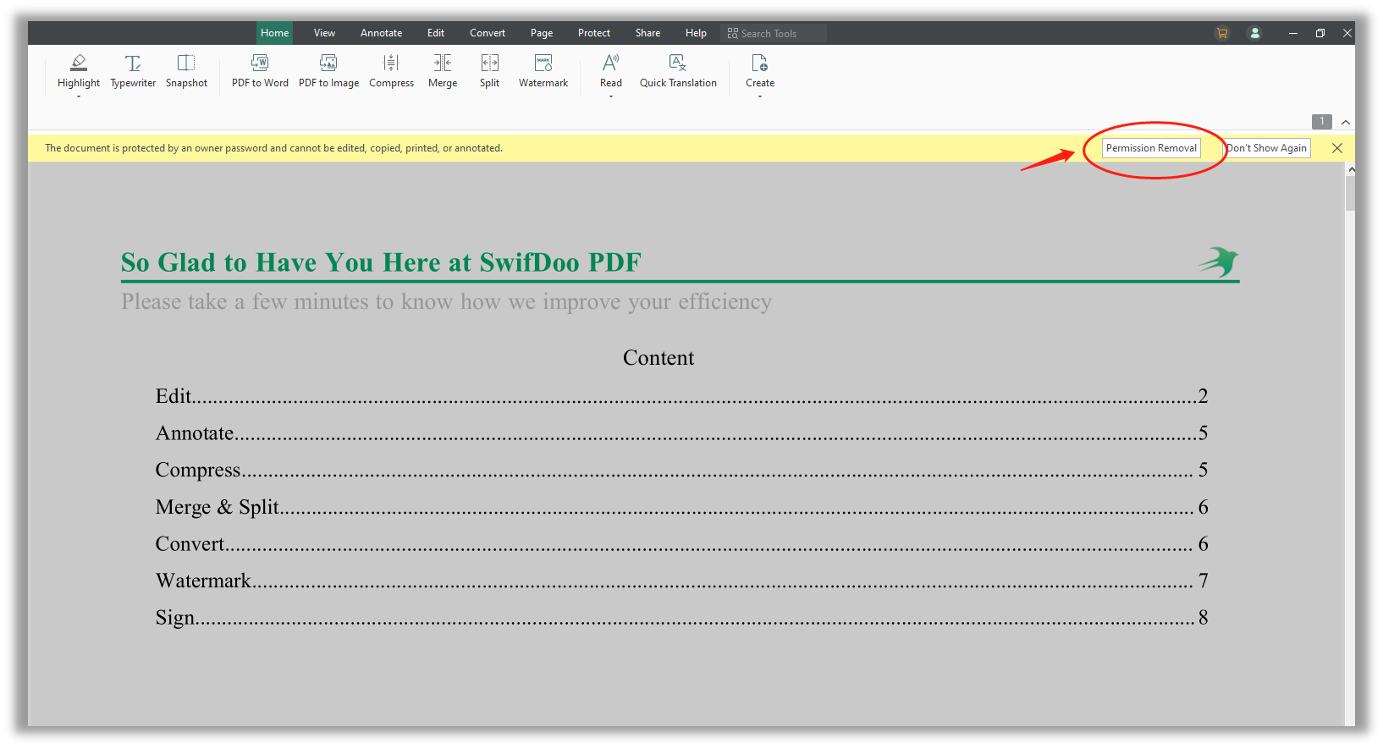Open the Split tool

coord(489,71)
